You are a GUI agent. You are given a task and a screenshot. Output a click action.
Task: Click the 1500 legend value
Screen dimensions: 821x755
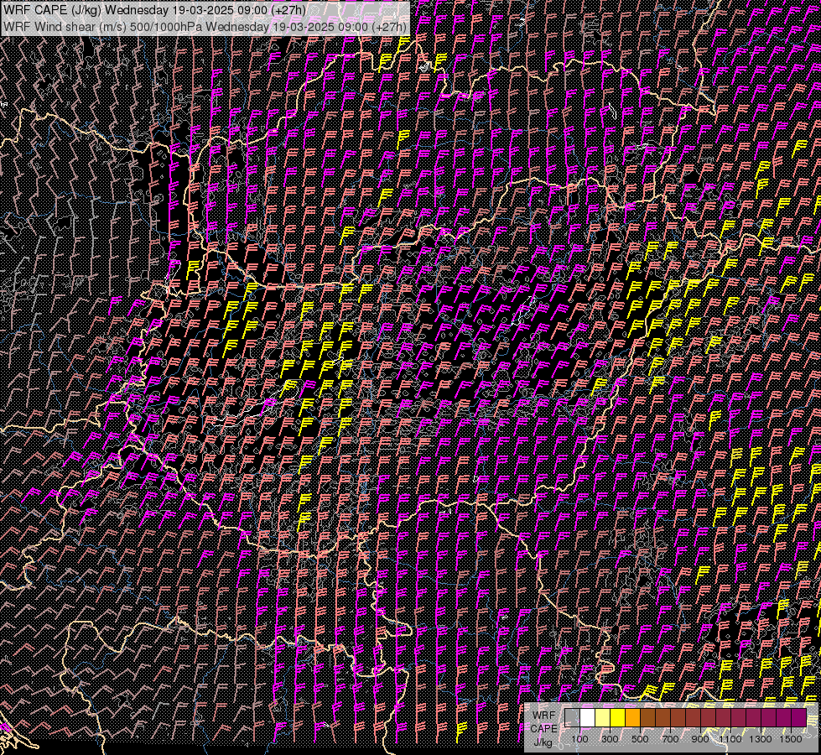791,739
